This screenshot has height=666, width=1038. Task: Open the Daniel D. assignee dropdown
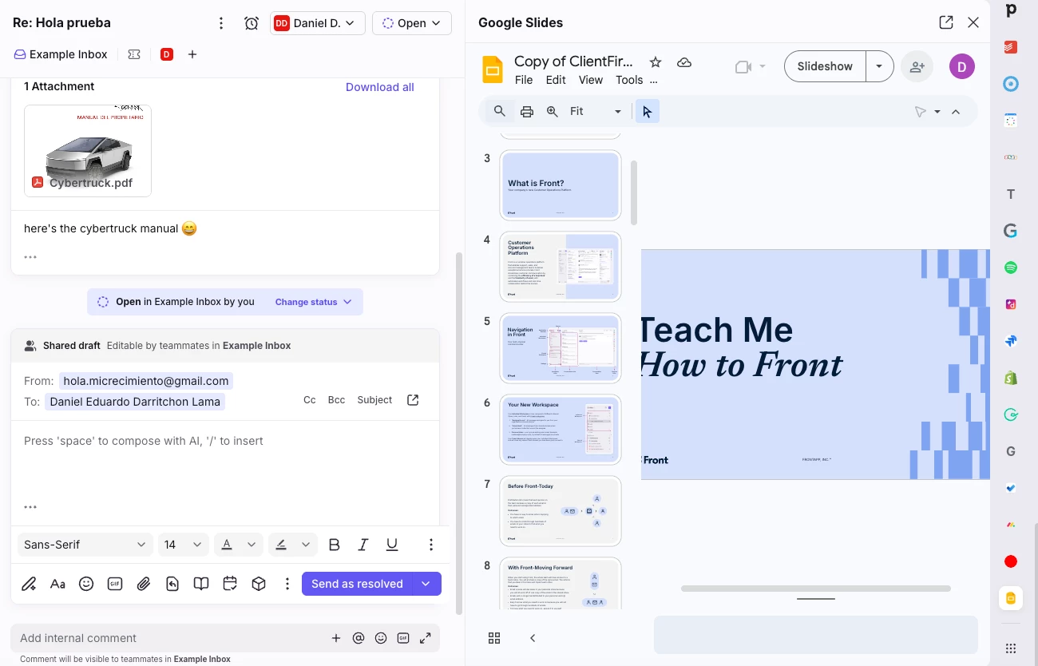pyautogui.click(x=318, y=23)
